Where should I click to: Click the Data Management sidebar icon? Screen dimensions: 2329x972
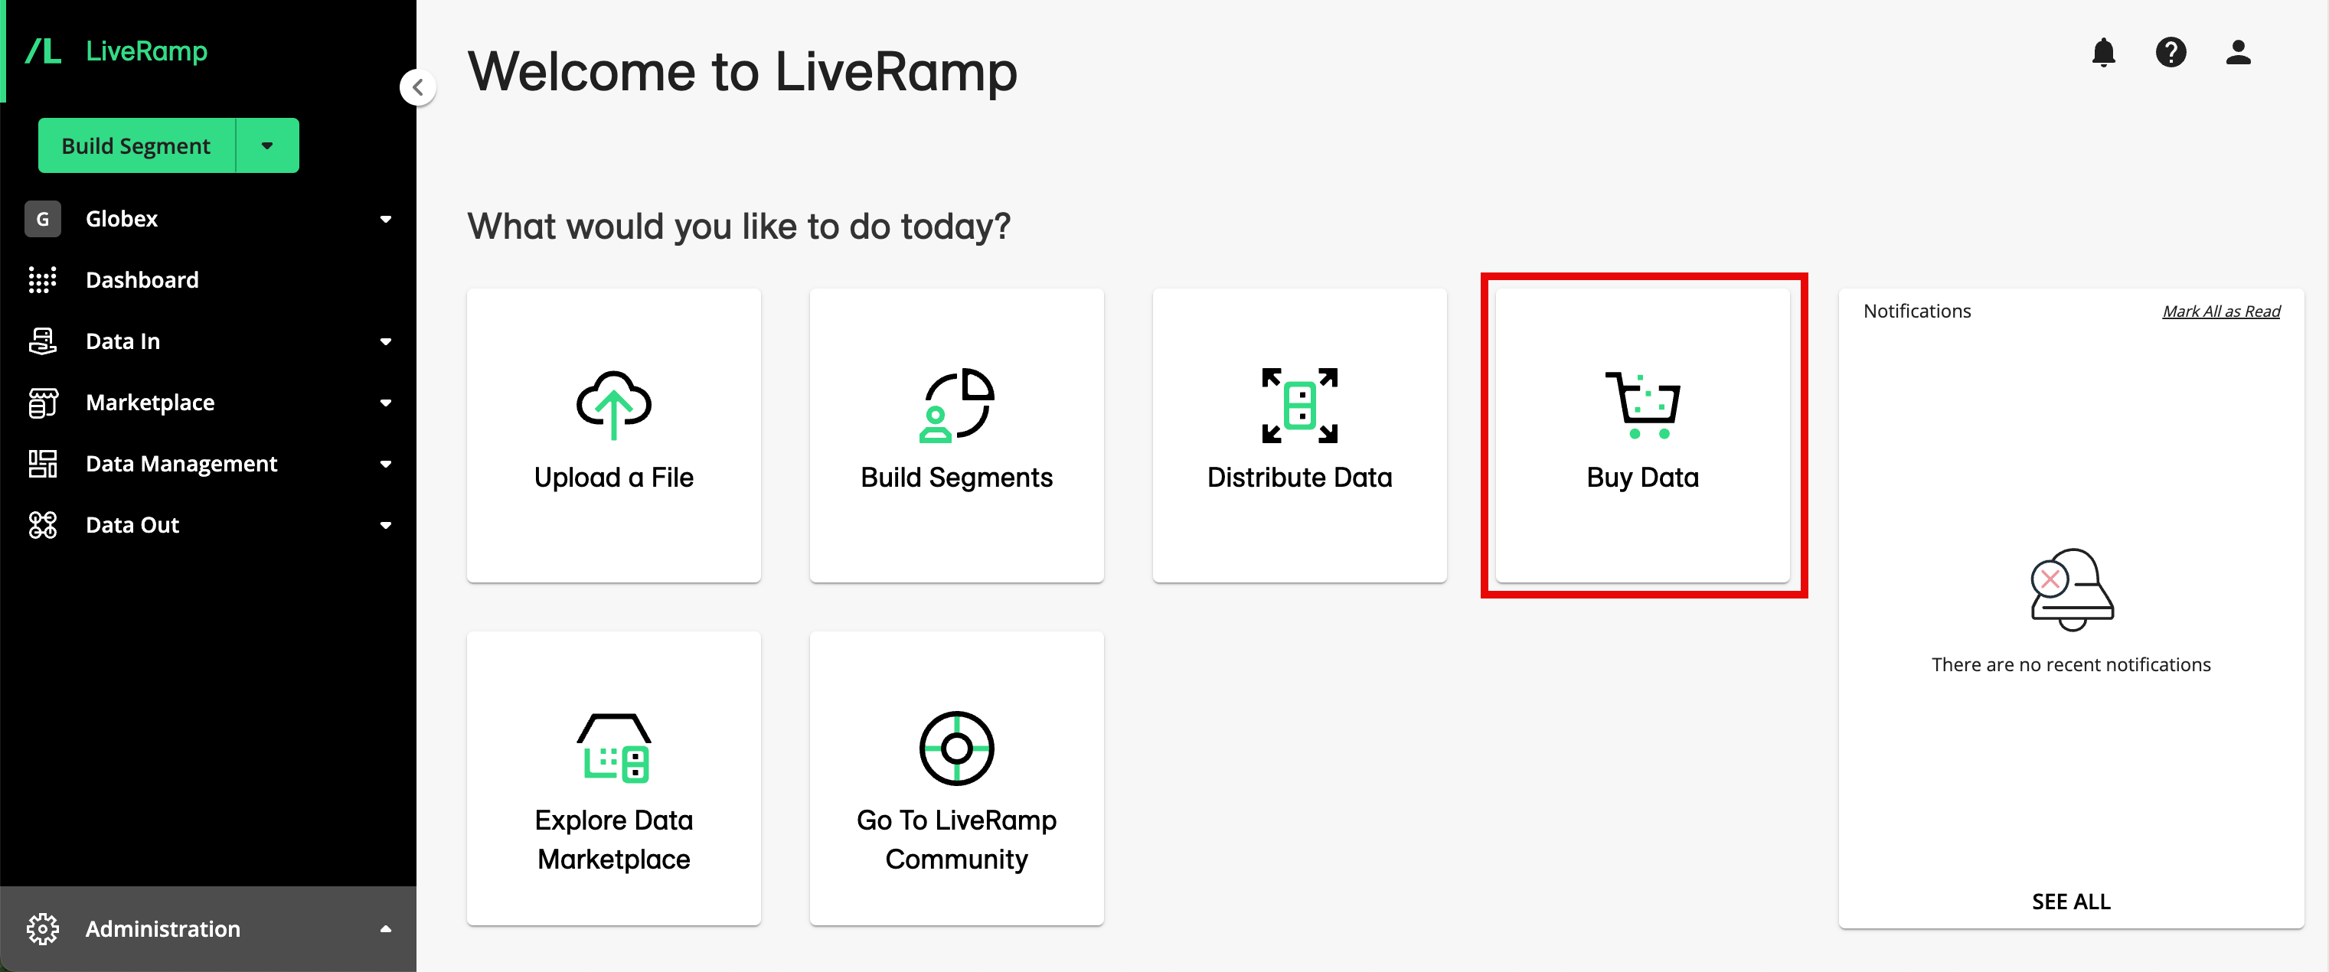[43, 464]
